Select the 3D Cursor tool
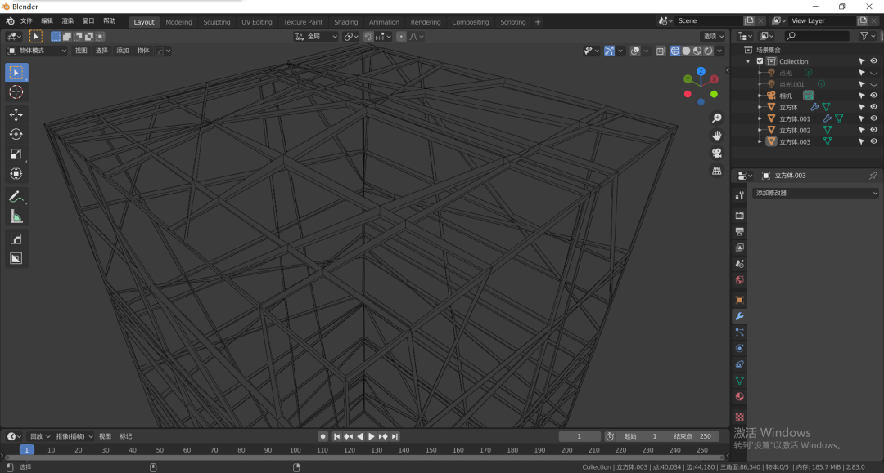The image size is (884, 473). click(x=16, y=92)
